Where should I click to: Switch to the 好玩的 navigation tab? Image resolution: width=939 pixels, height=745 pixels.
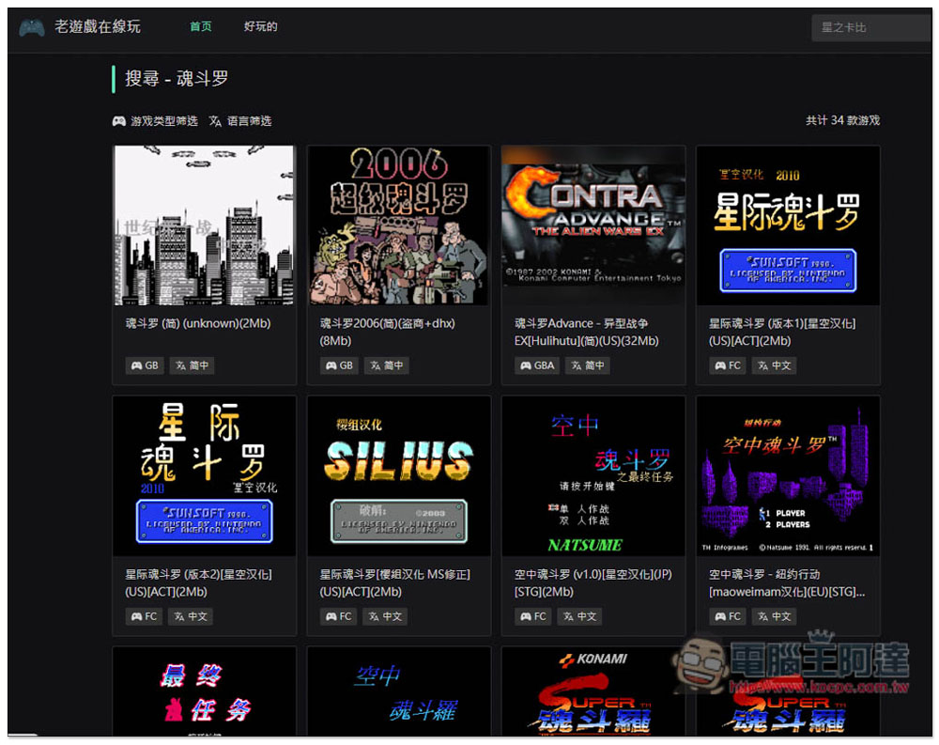(260, 26)
